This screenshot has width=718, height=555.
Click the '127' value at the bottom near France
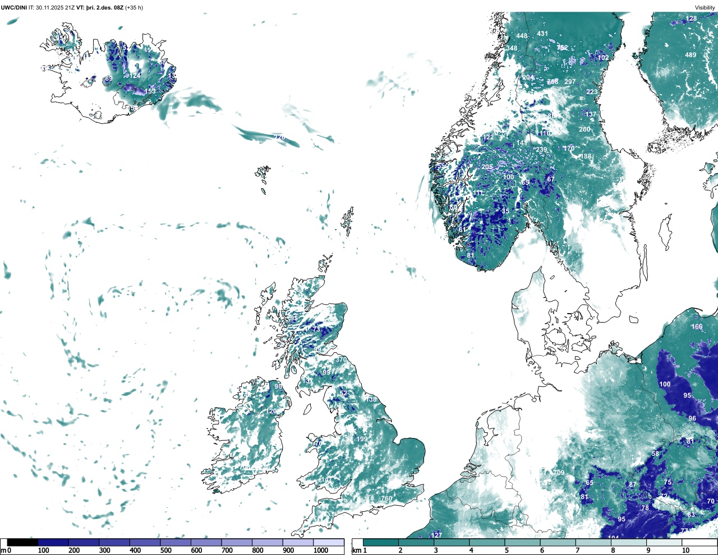tap(436, 535)
